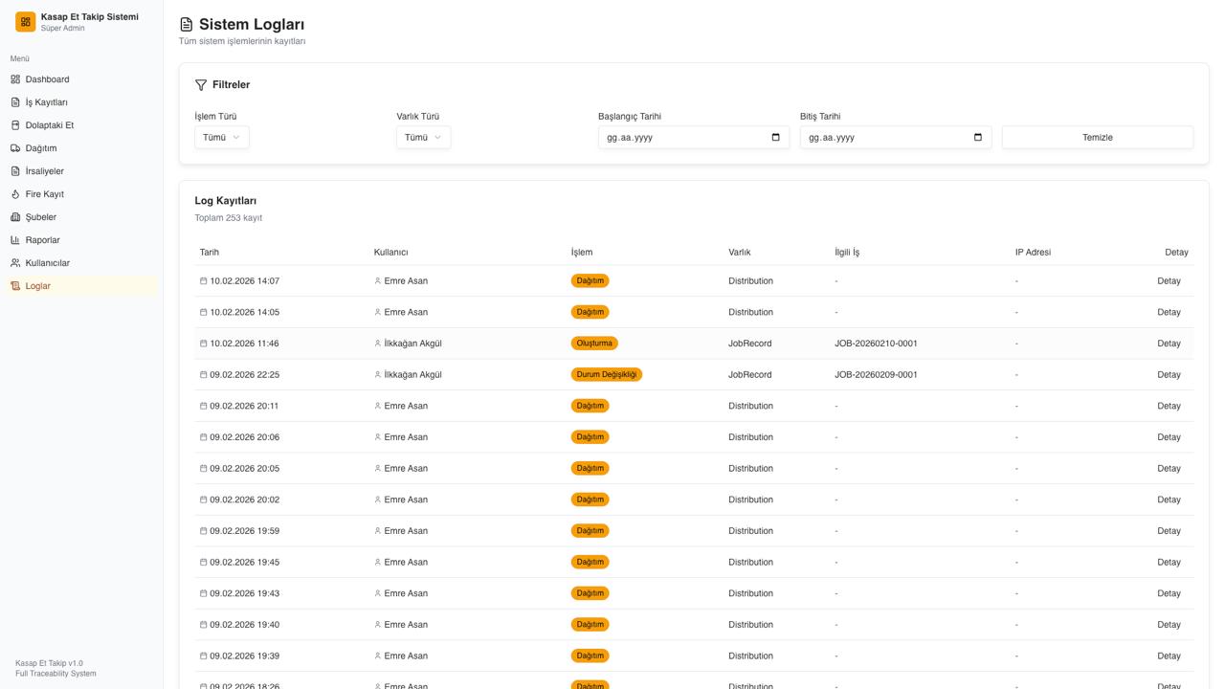Click the İş Kayıtları document icon

pos(15,102)
